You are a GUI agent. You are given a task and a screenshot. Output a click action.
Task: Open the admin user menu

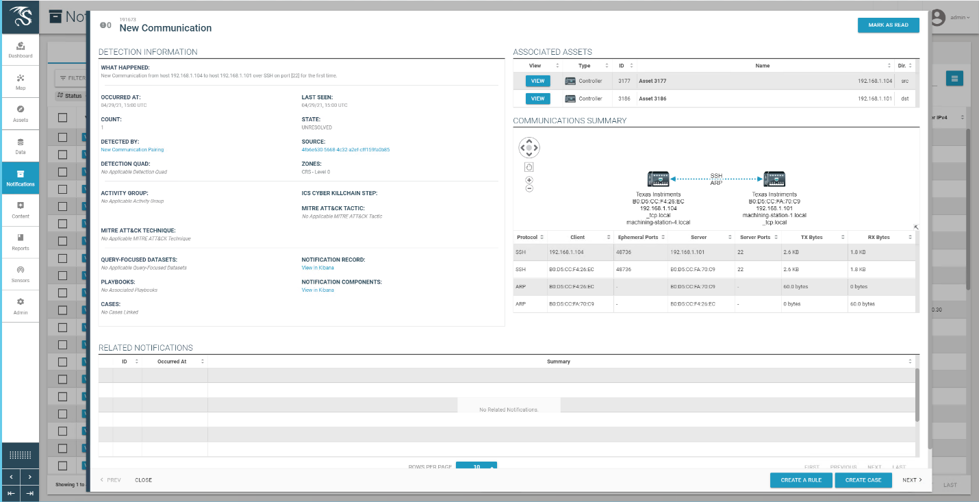pos(961,17)
